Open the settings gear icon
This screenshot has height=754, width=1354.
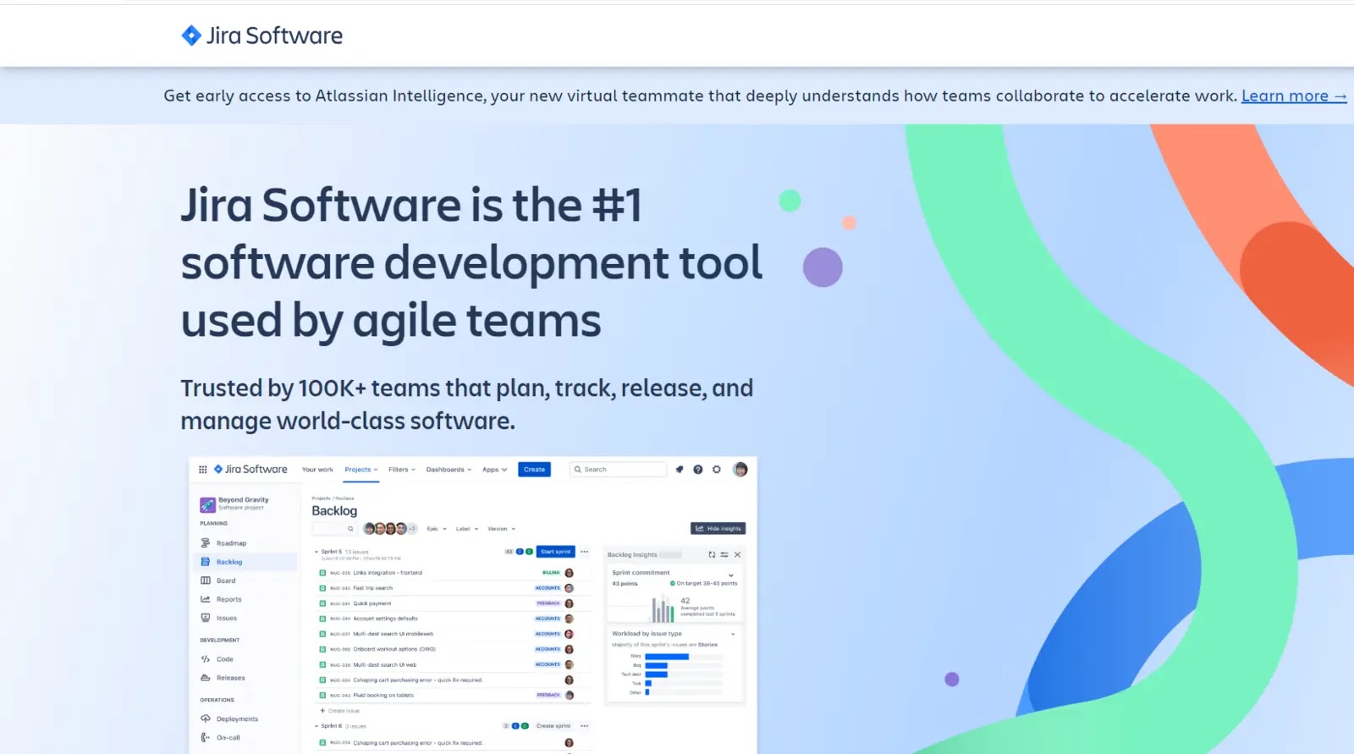pyautogui.click(x=717, y=470)
